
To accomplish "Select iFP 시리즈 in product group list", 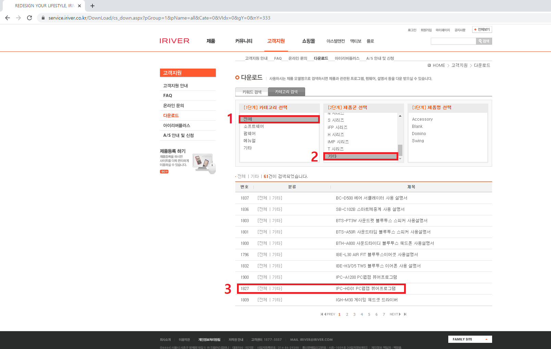I will pos(337,128).
